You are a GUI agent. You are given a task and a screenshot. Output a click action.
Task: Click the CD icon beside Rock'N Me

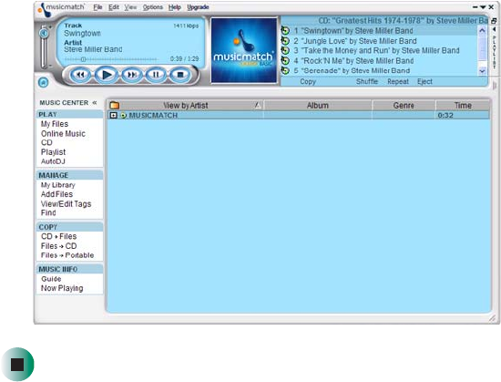click(x=285, y=61)
